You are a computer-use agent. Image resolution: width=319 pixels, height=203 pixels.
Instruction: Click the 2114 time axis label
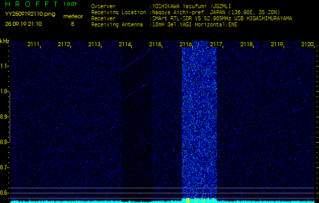tap(125, 44)
